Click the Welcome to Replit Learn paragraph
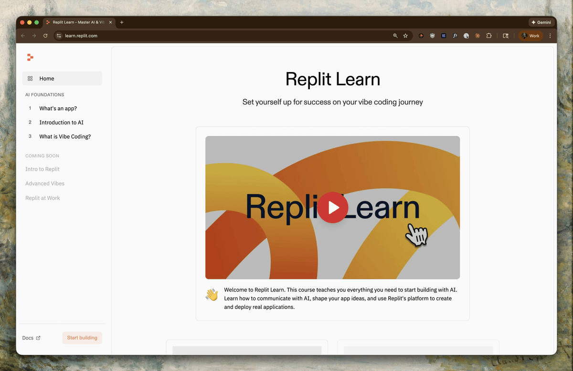 pos(340,299)
